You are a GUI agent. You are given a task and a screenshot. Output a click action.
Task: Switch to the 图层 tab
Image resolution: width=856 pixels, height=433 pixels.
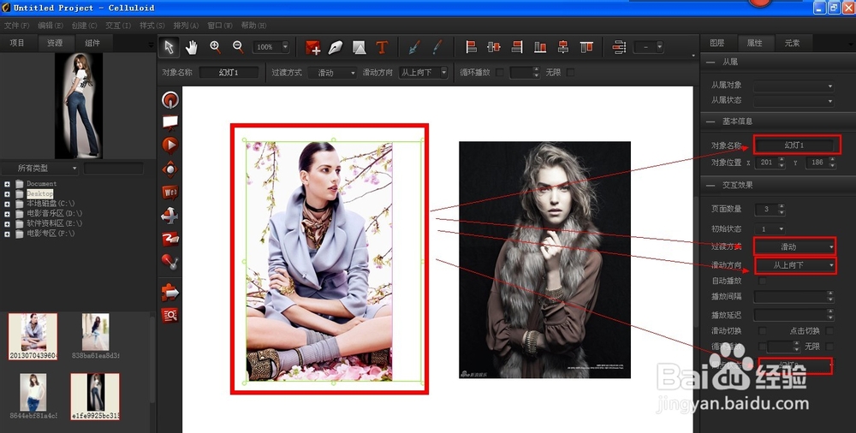[x=716, y=43]
